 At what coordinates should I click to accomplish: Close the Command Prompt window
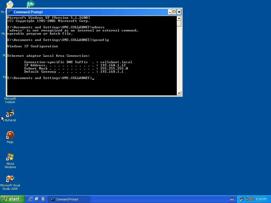(x=179, y=12)
